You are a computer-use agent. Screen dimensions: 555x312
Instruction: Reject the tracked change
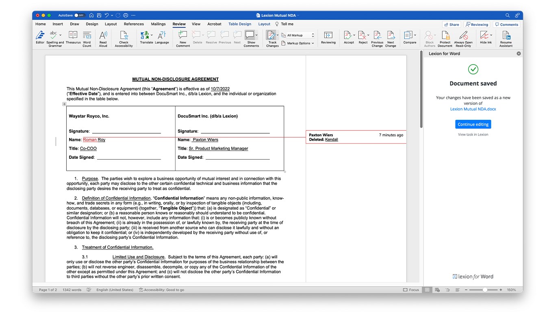click(x=362, y=38)
